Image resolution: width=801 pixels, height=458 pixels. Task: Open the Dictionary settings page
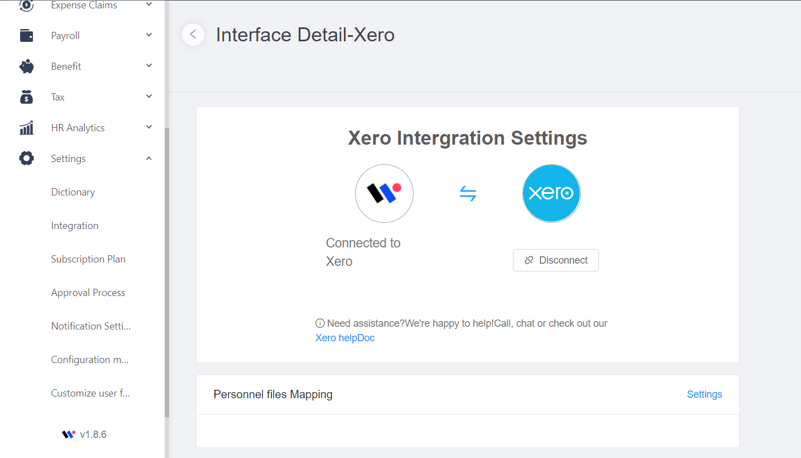click(x=73, y=192)
